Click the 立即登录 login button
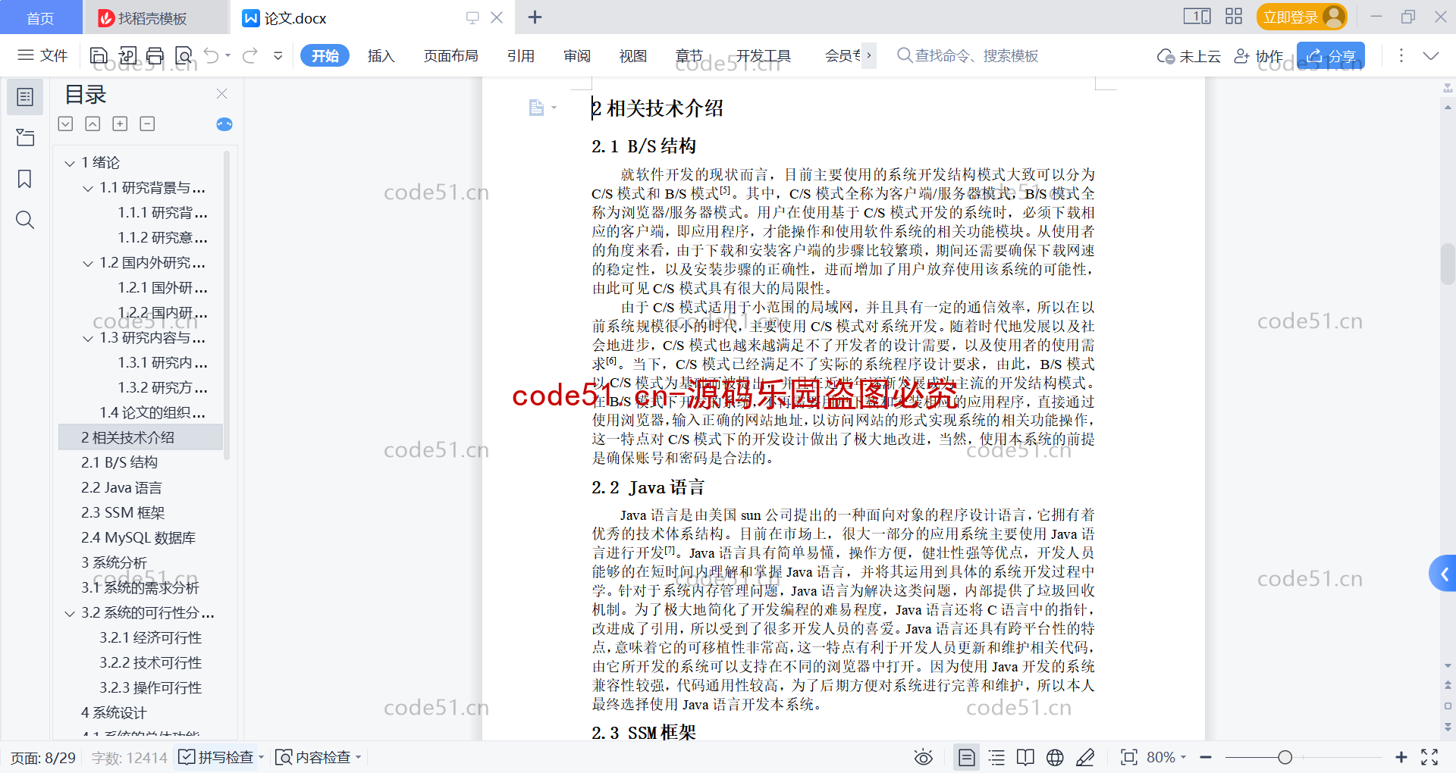Viewport: 1456px width, 773px height. tap(1301, 17)
